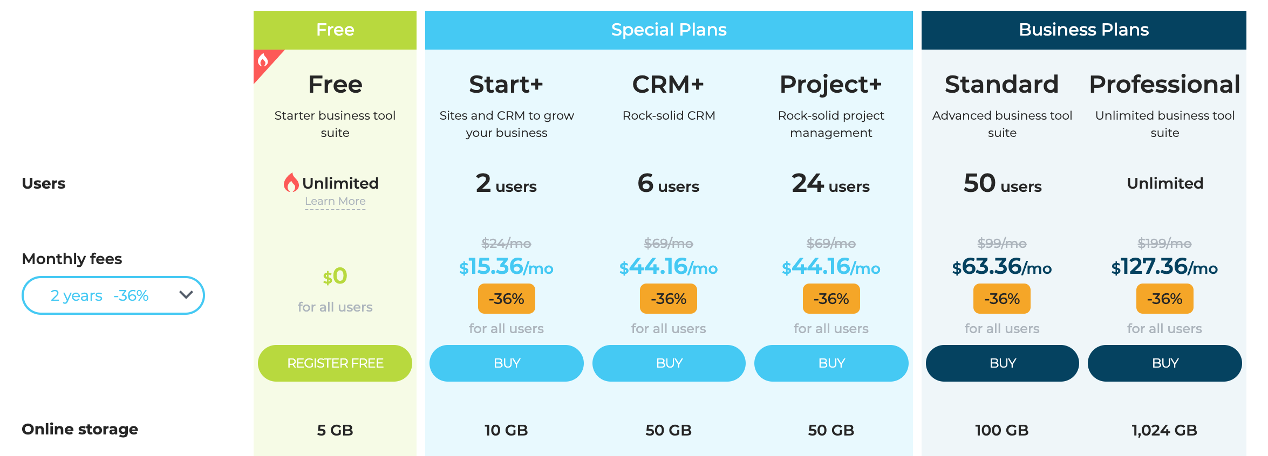
Task: Buy the Professional plan
Action: click(1165, 363)
